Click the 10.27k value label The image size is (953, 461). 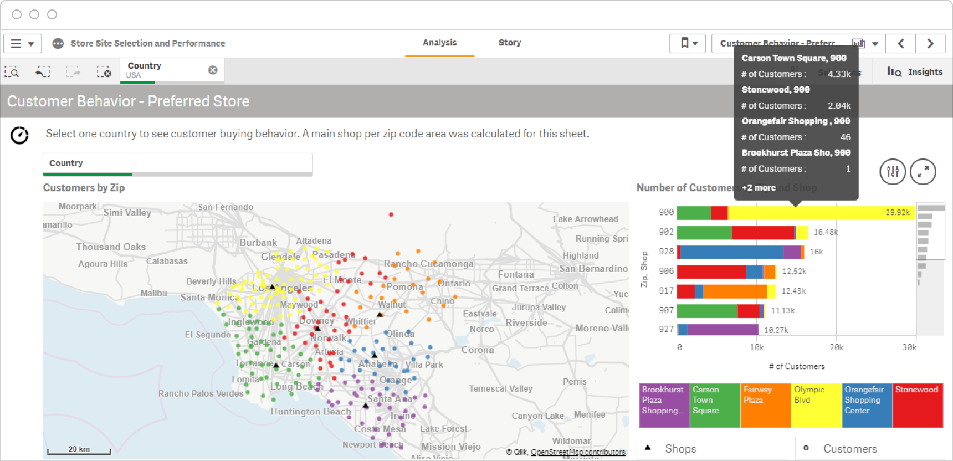point(776,330)
